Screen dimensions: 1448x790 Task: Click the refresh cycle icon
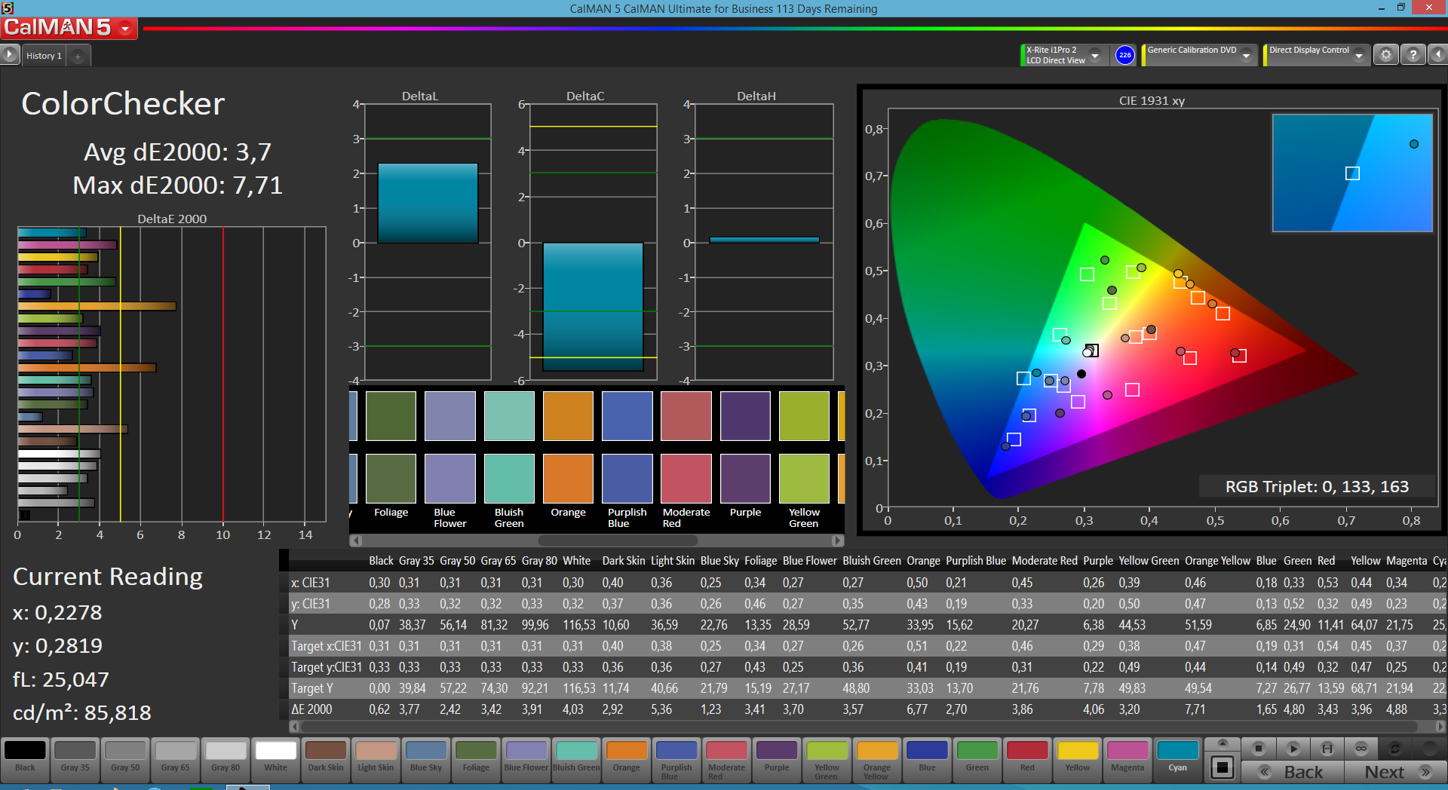point(1394,749)
